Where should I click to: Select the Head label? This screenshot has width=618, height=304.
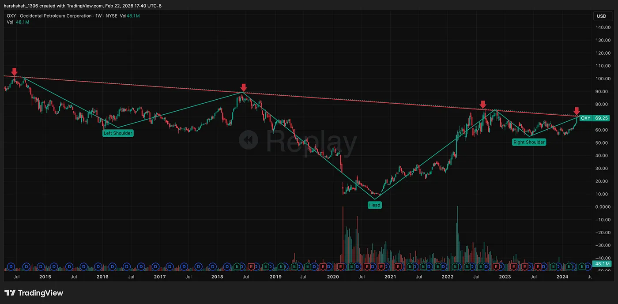tap(374, 205)
